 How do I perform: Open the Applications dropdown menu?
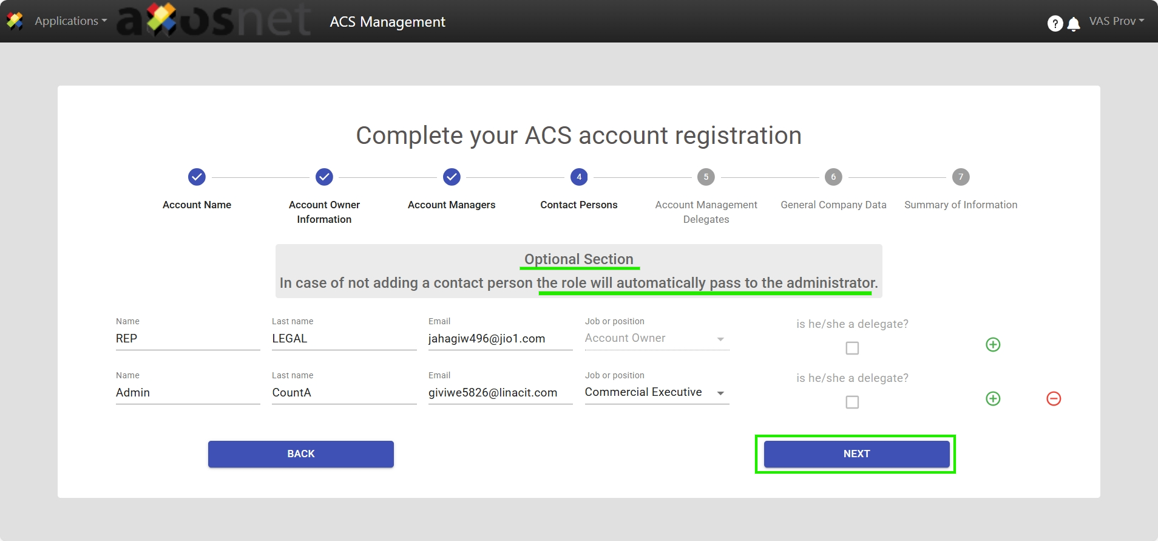[70, 21]
